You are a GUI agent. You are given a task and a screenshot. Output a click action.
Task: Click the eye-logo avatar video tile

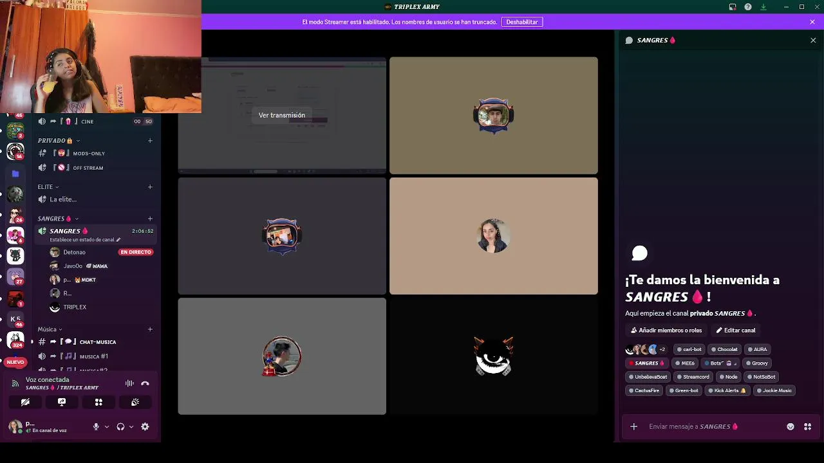(x=494, y=356)
